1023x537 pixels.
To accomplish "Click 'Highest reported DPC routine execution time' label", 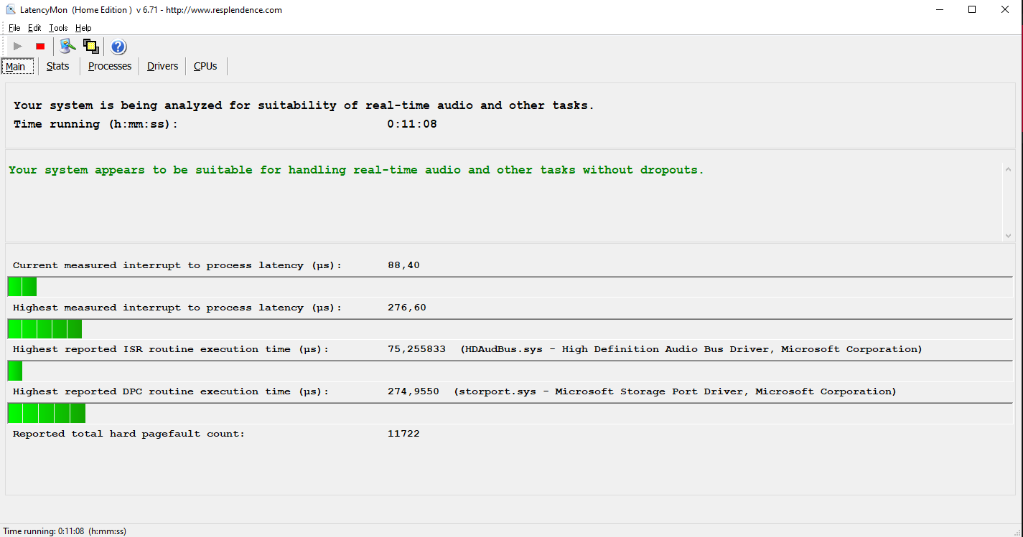I will point(171,391).
